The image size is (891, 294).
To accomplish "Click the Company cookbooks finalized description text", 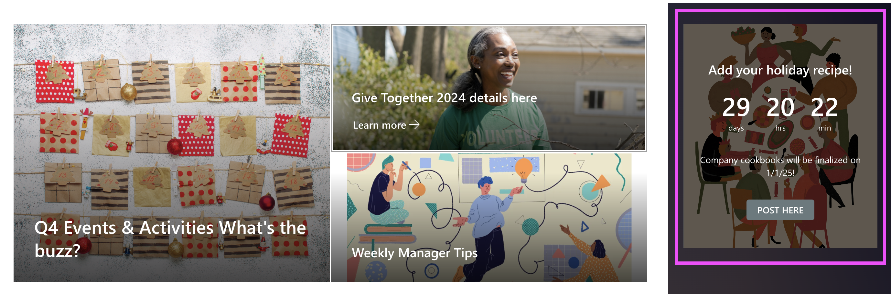I will pos(780,166).
